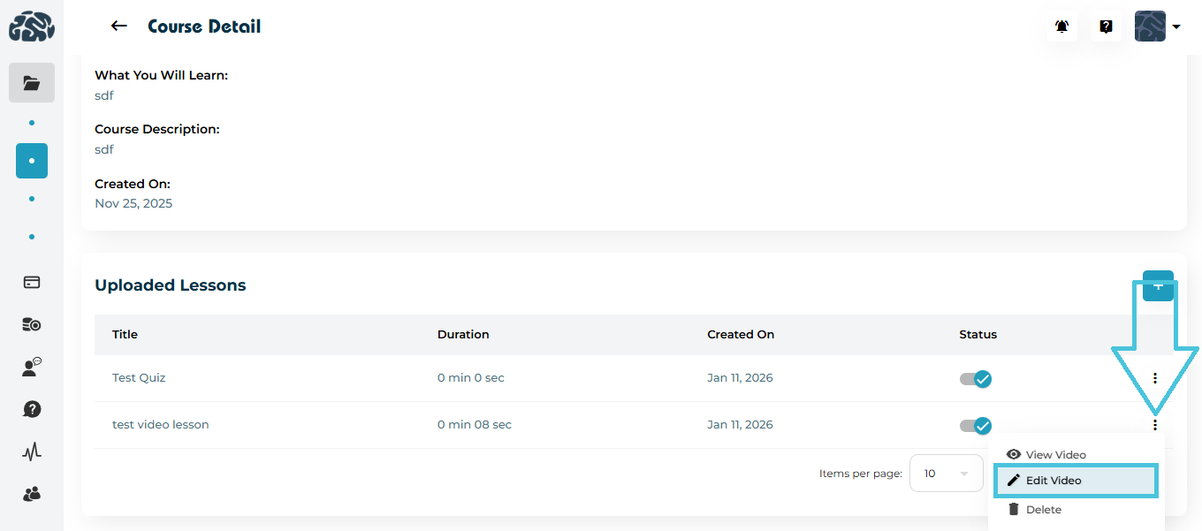Click the back arrow beside Course Detail
Image resolution: width=1202 pixels, height=531 pixels.
[119, 27]
